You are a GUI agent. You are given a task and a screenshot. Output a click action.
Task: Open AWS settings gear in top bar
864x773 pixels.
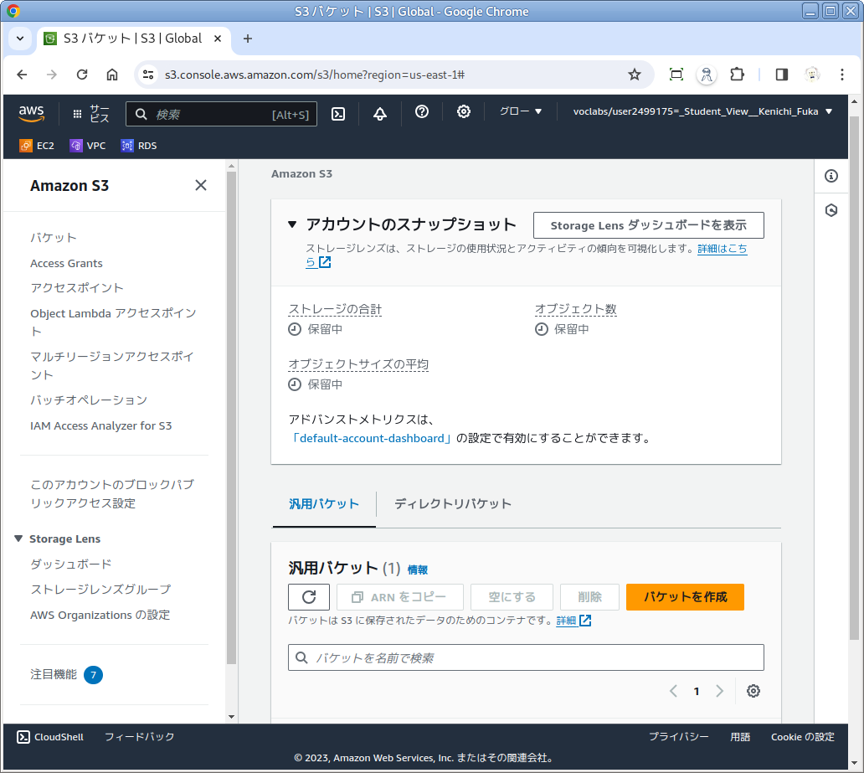464,112
